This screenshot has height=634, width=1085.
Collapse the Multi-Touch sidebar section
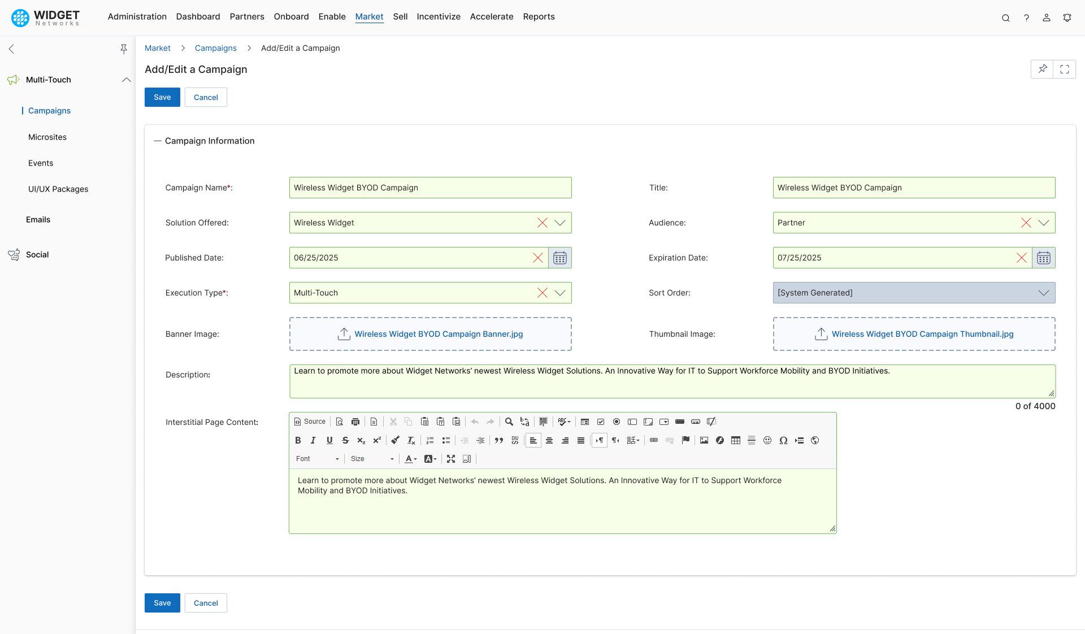pos(126,80)
